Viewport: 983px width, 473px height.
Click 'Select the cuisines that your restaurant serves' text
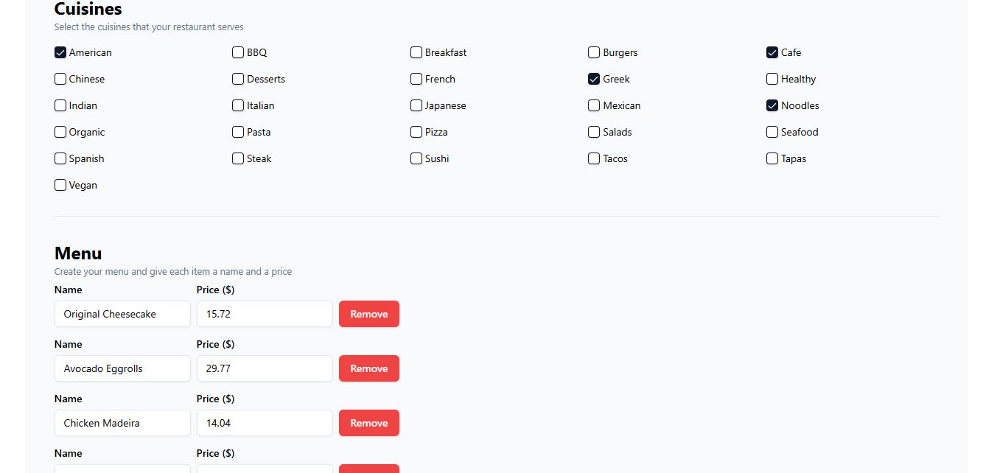coord(149,27)
